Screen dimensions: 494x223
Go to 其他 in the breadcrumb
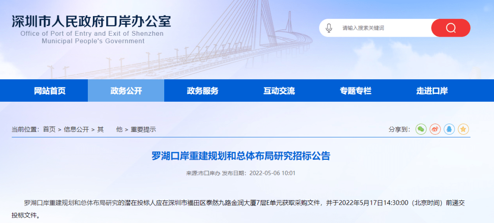click(110, 129)
